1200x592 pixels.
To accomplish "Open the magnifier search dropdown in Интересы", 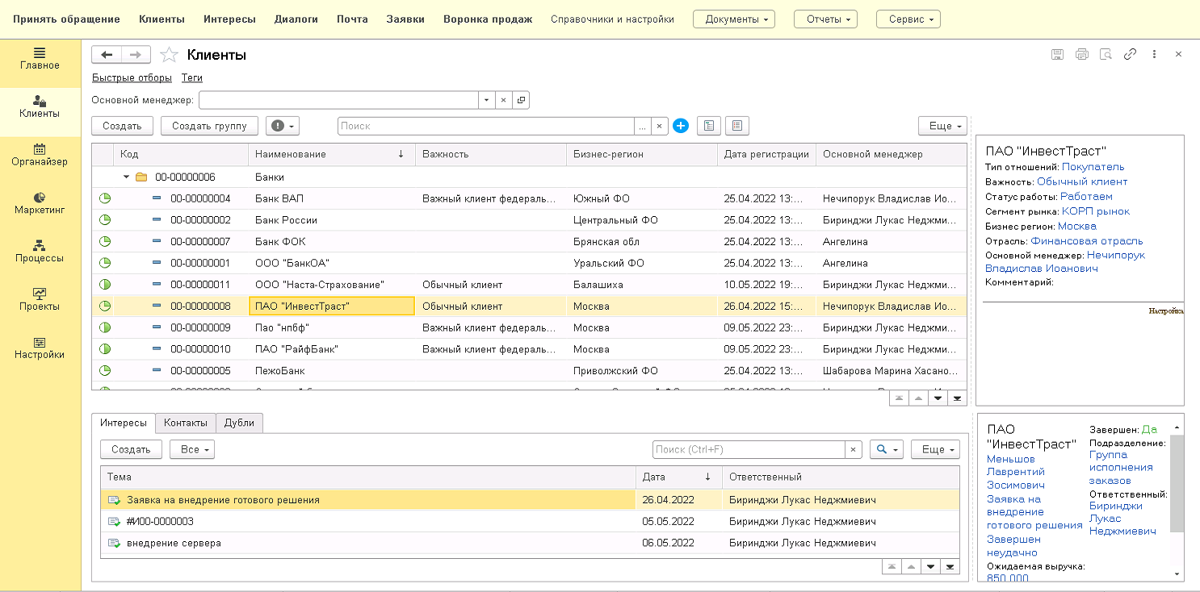I will pos(886,449).
